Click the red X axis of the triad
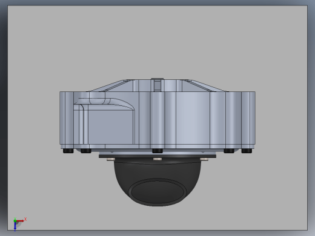Image resolution: width=315 pixels, height=236 pixels. pos(20,221)
